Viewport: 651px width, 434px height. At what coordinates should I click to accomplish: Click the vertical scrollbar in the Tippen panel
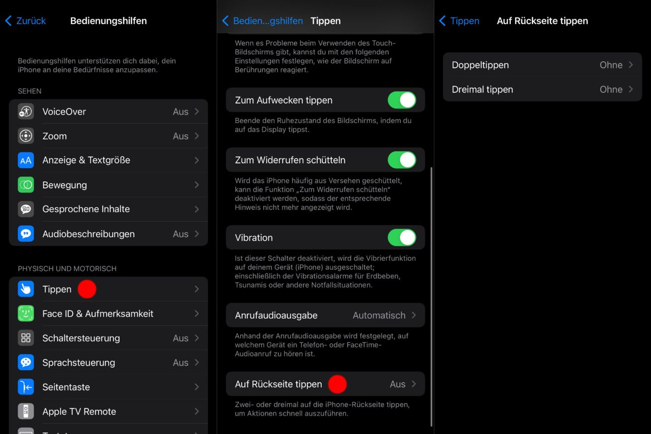click(x=431, y=296)
